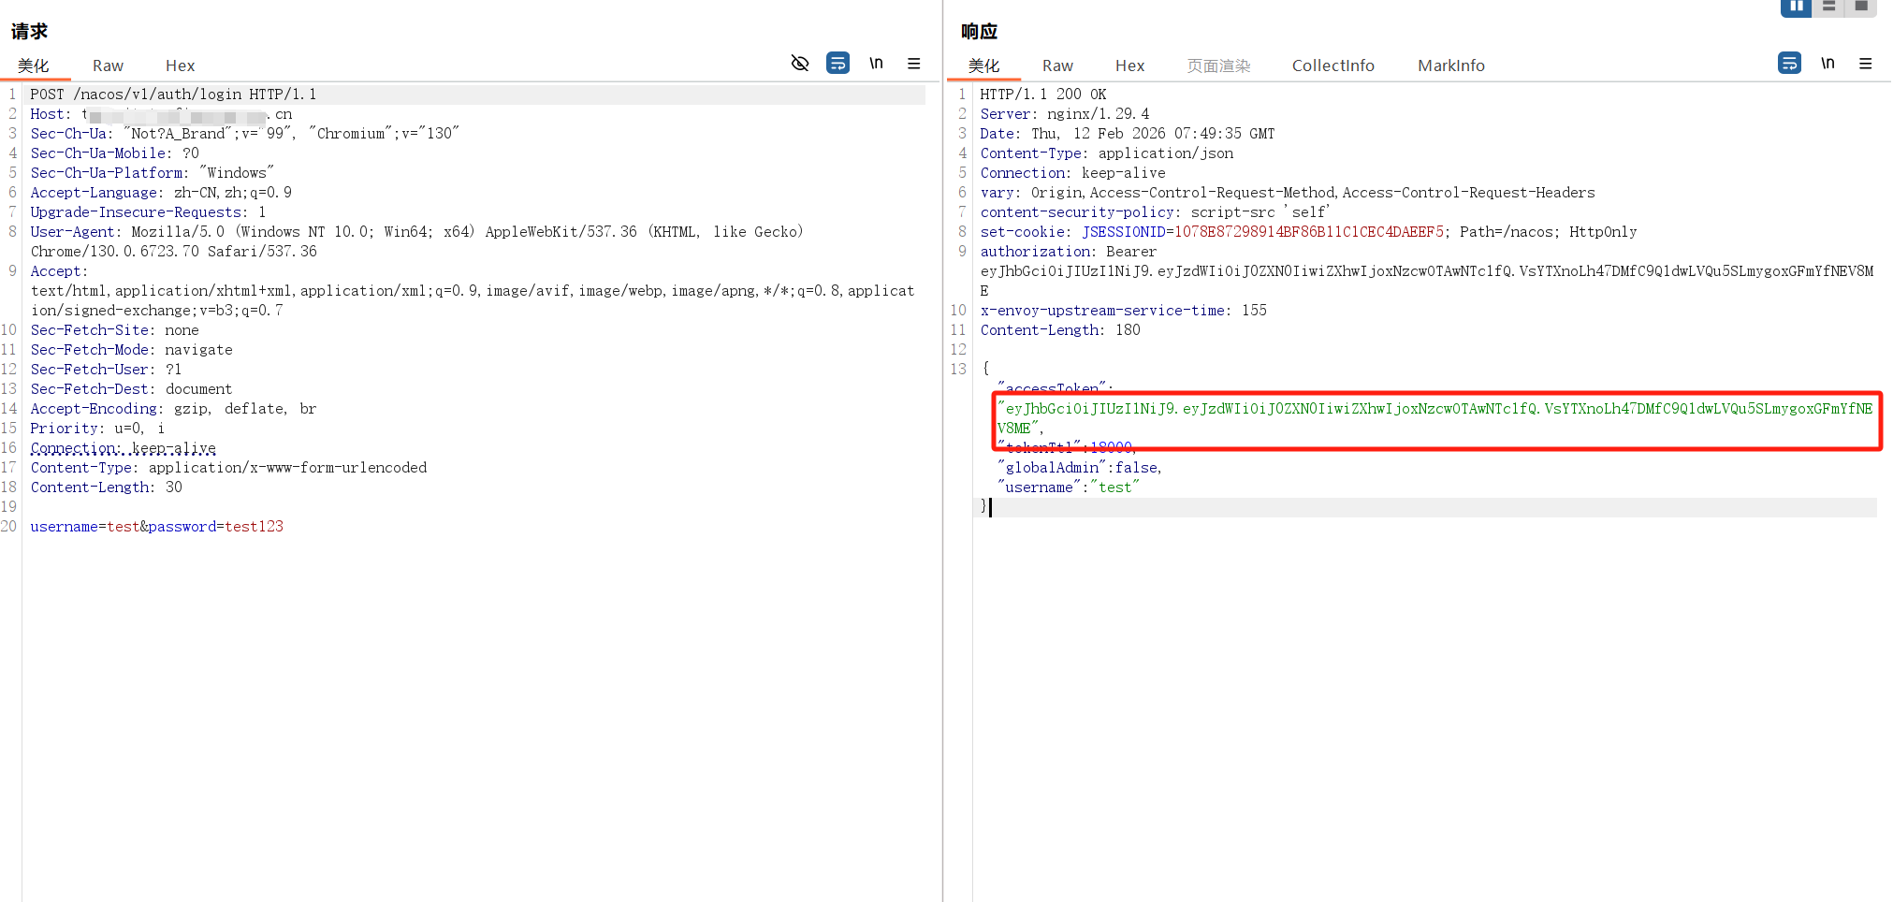Open the MarkInfo tab
This screenshot has width=1893, height=902.
tap(1450, 65)
